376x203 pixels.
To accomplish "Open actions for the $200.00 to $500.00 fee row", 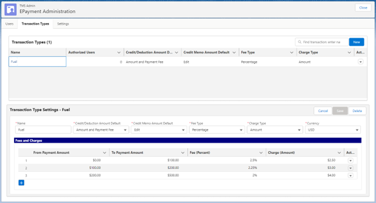I will tap(350, 176).
